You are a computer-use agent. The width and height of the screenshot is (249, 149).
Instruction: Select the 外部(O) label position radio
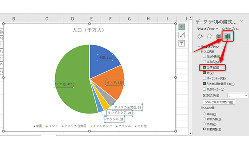[x=204, y=124]
